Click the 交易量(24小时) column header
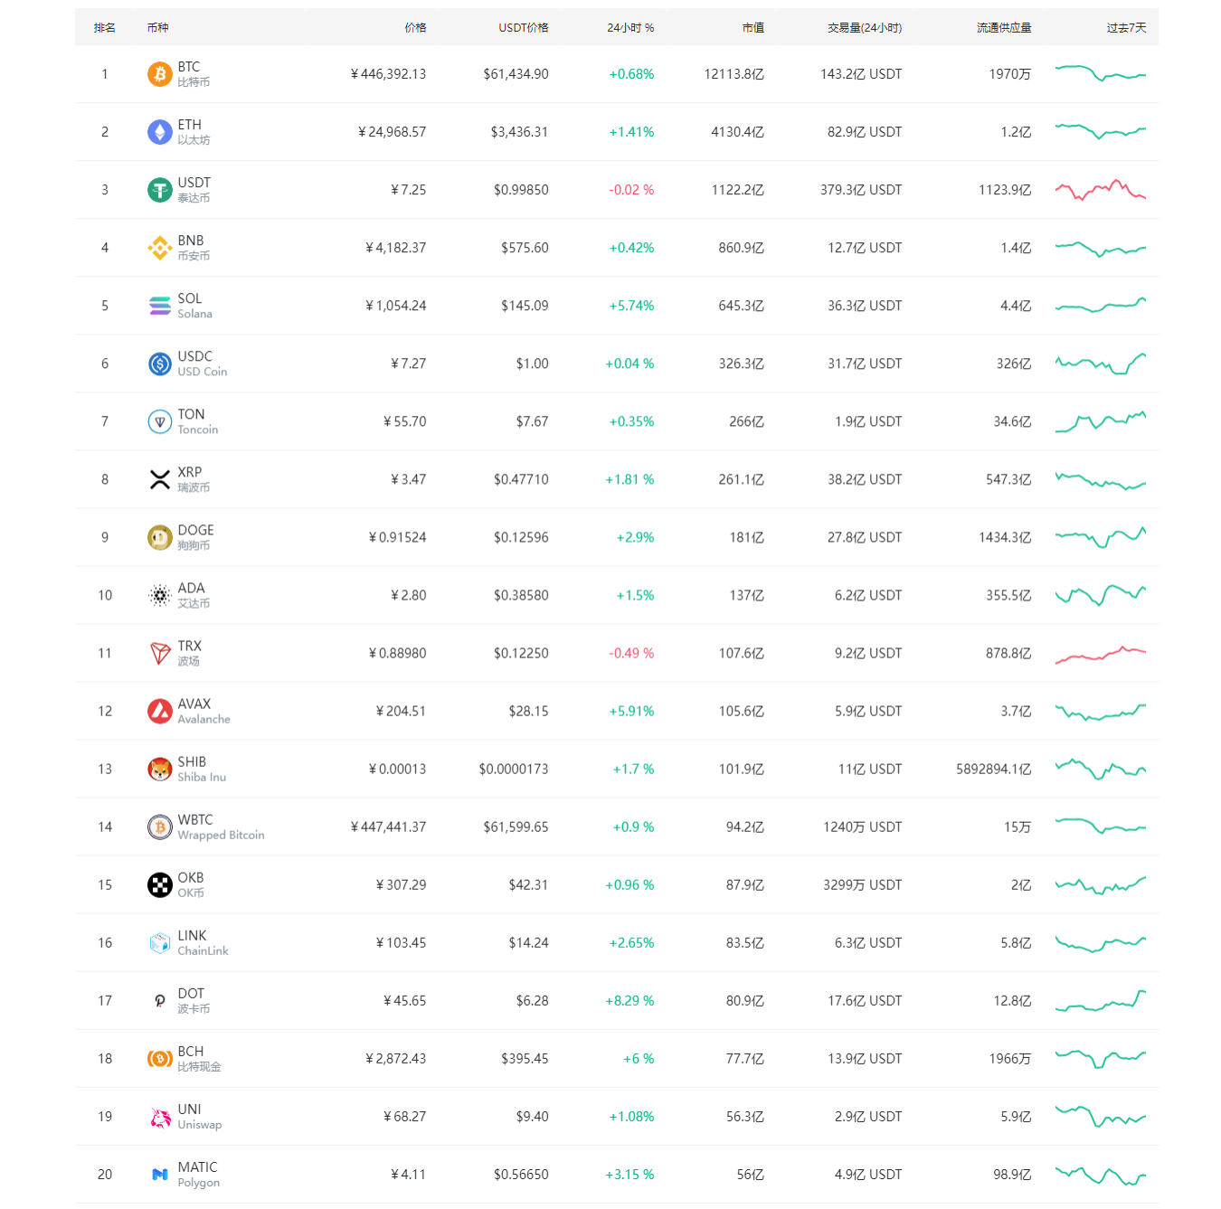1221x1209 pixels. tap(864, 28)
